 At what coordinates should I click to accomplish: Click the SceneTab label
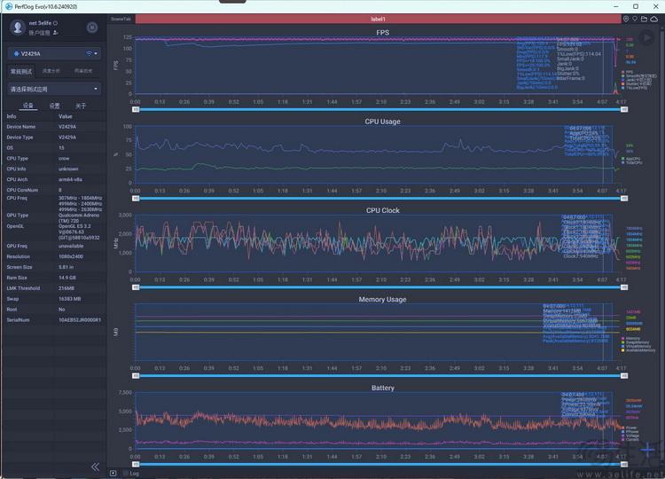click(121, 20)
